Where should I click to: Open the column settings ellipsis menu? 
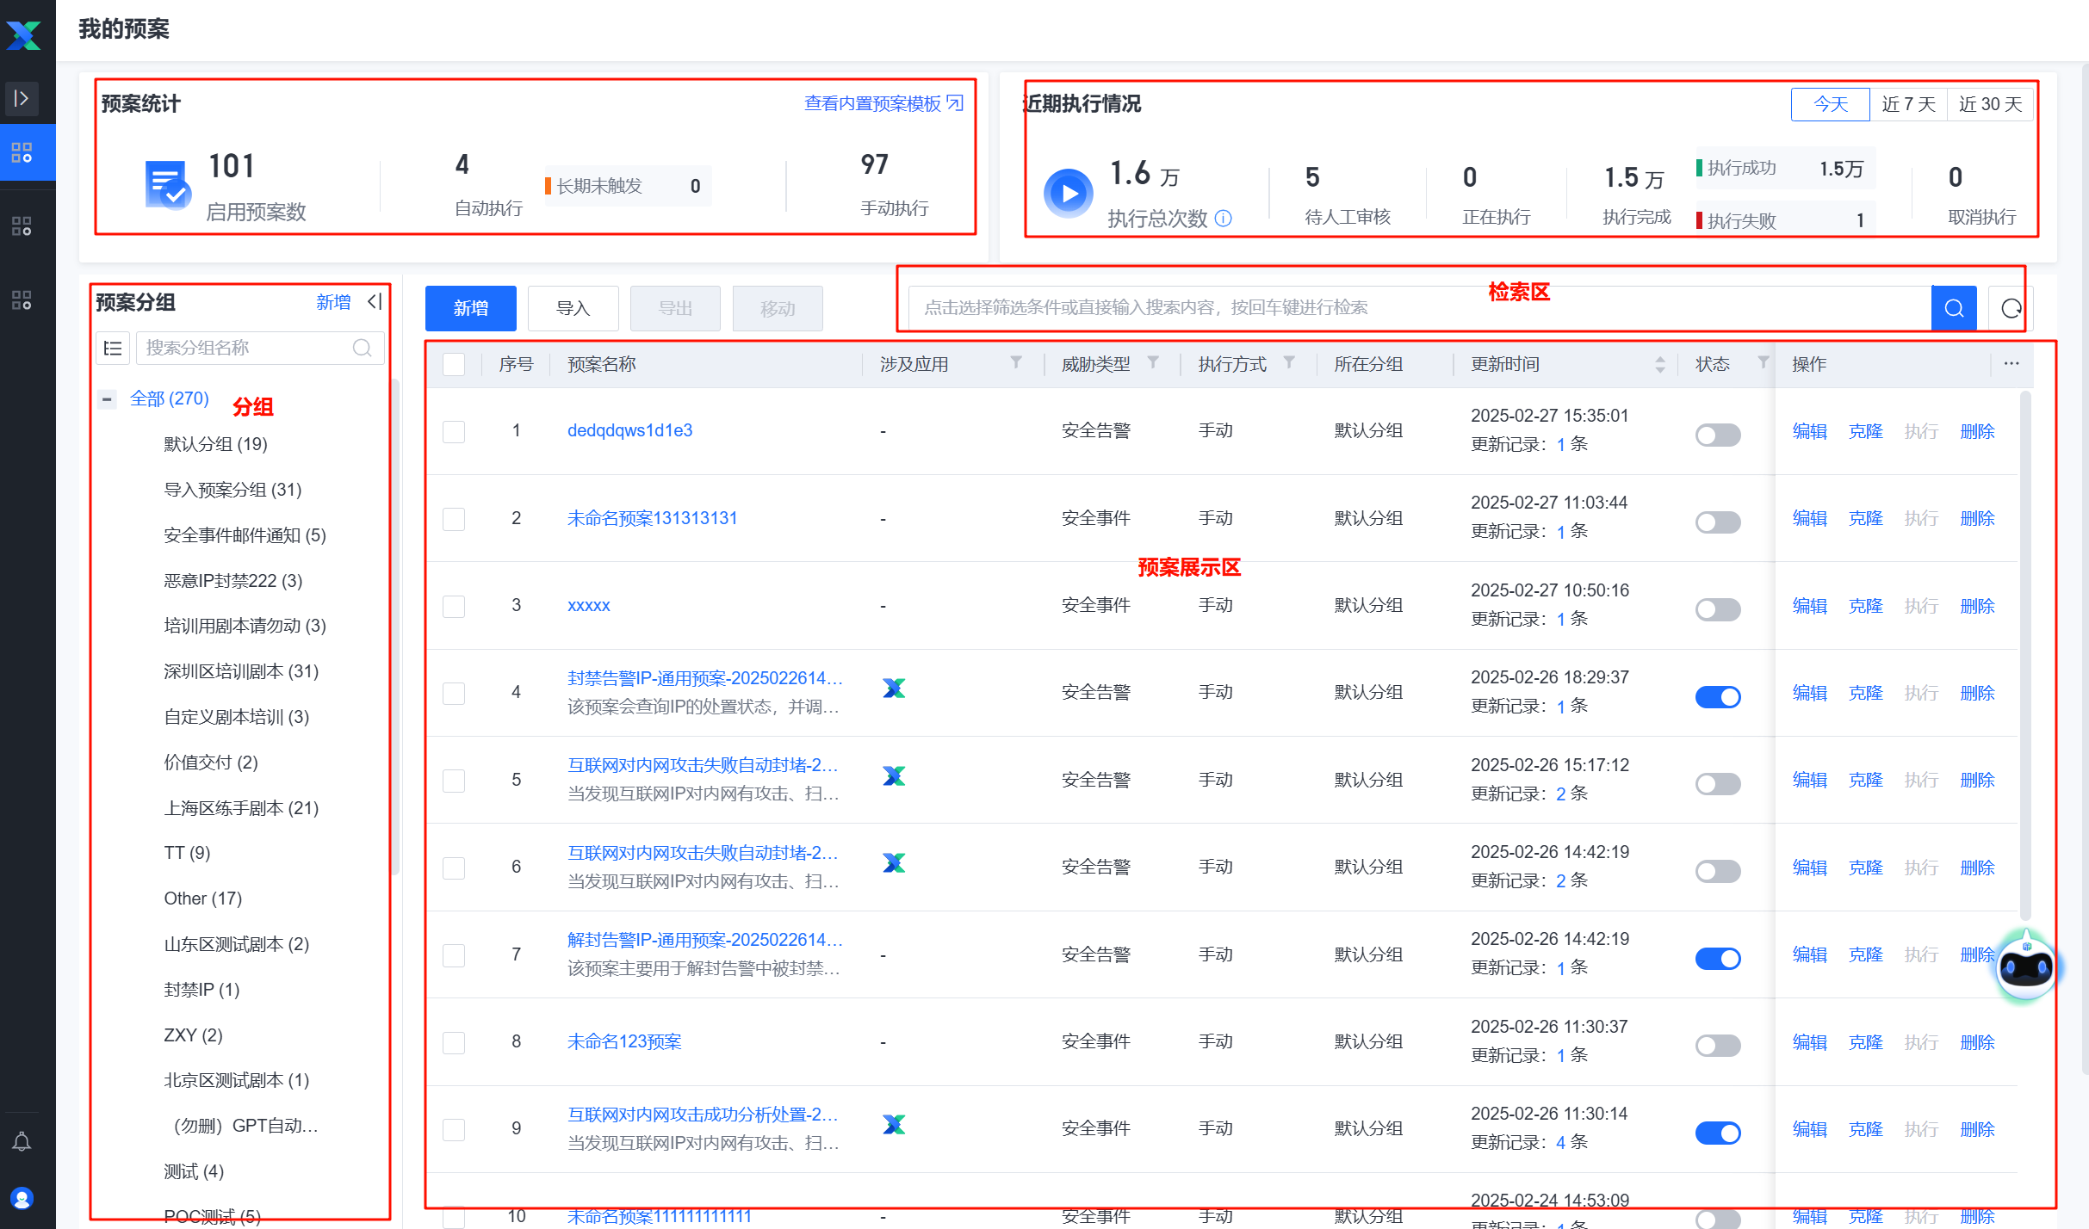click(x=2012, y=363)
